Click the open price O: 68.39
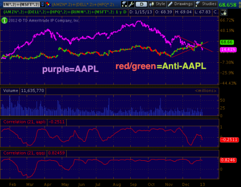This screenshot has width=241, height=187. click(164, 12)
